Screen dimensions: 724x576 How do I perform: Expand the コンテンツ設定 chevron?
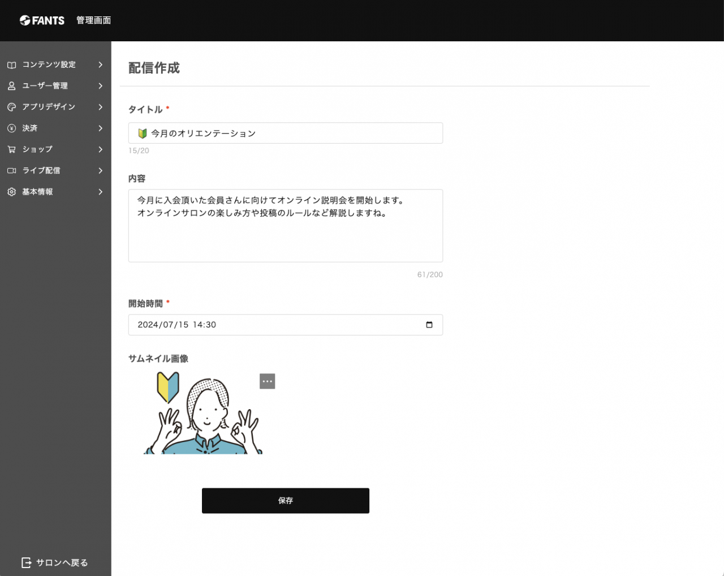pyautogui.click(x=100, y=65)
